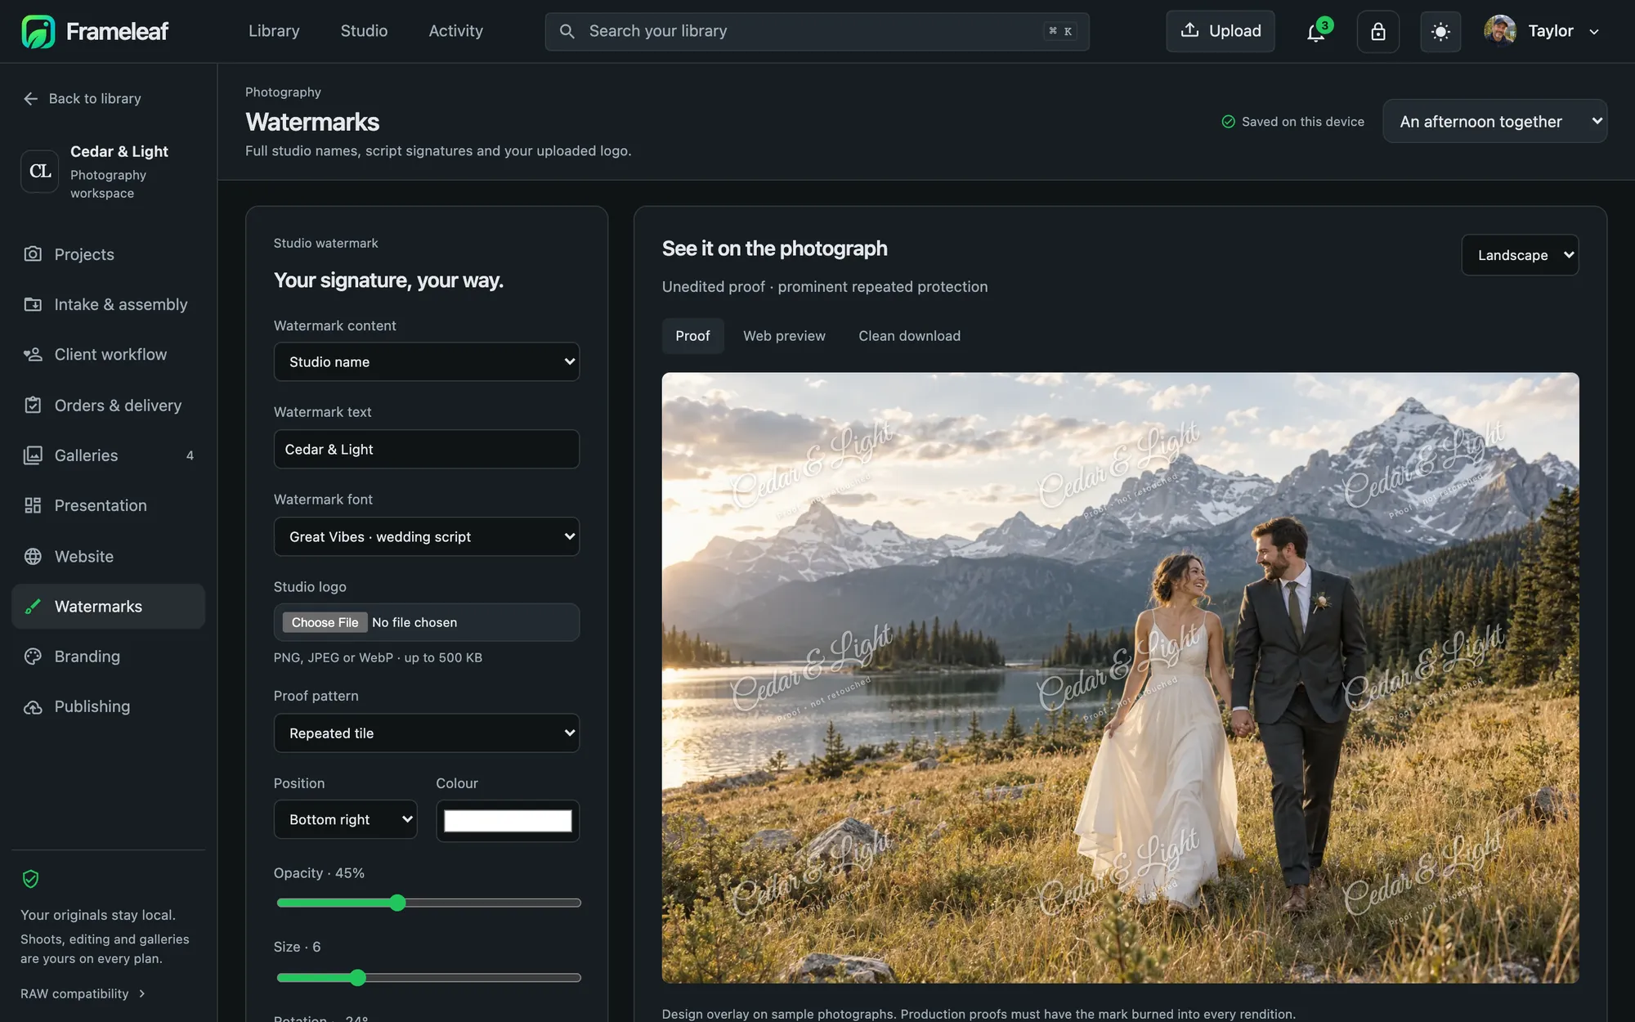
Task: Open the Library menu
Action: (274, 31)
